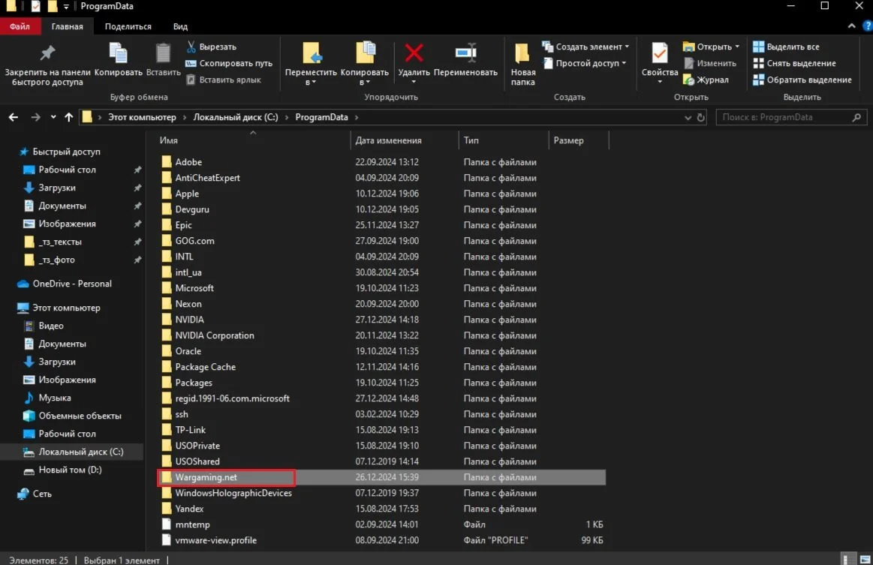This screenshot has height=565, width=873.
Task: Open recent locations dropdown arrow
Action: [x=53, y=117]
